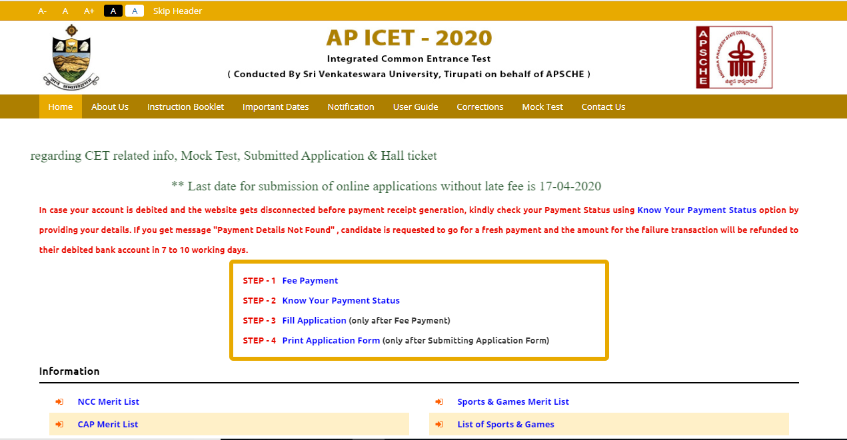Open the Contact Us page
The height and width of the screenshot is (440, 847).
(602, 107)
